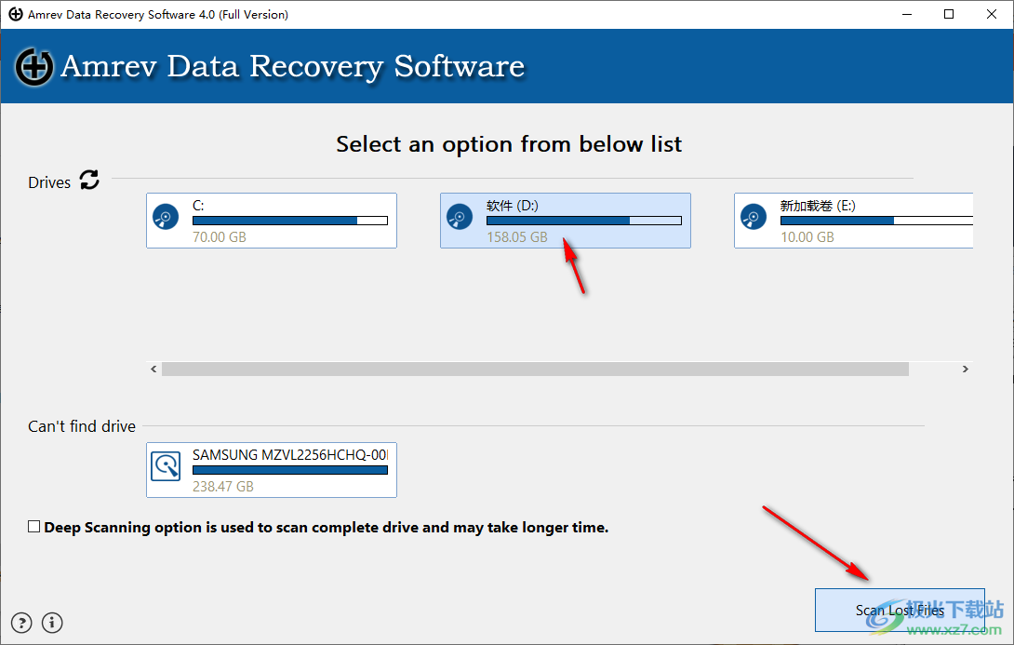Click the drive icon on the 软件 (D:) tile

460,216
